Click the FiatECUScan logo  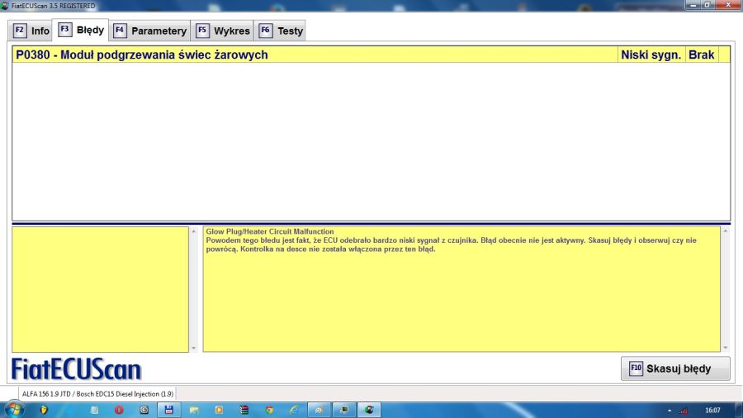tap(76, 369)
